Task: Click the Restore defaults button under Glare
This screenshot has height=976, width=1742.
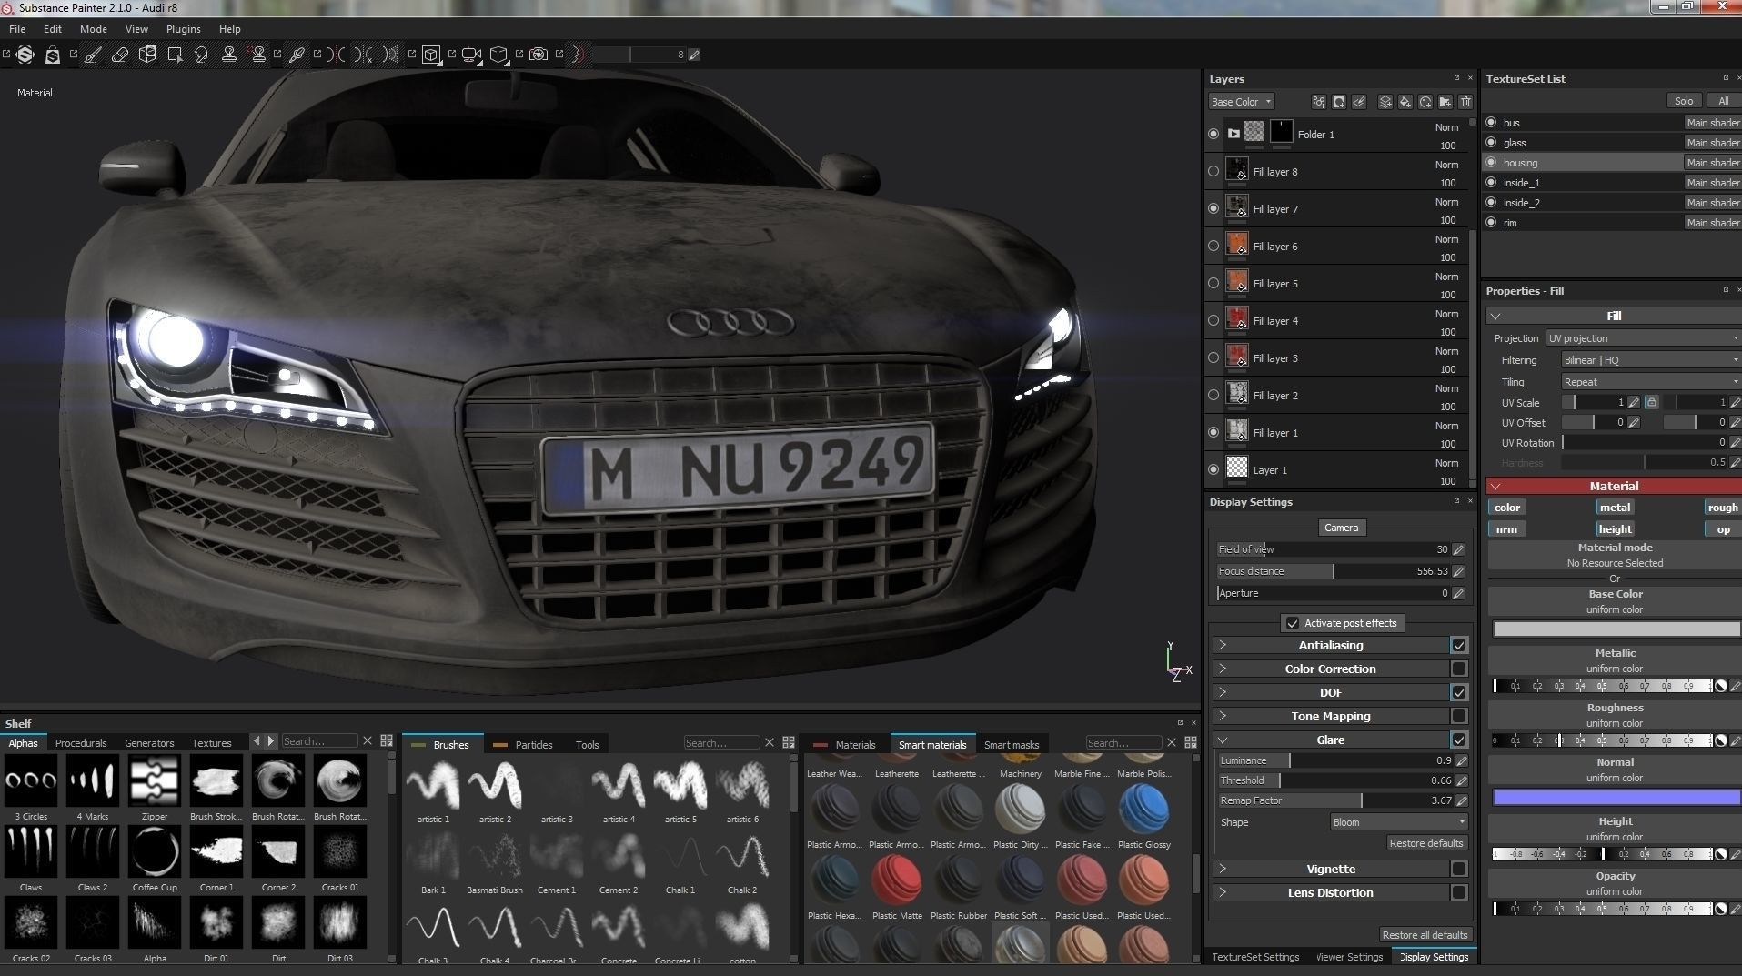Action: pyautogui.click(x=1426, y=843)
